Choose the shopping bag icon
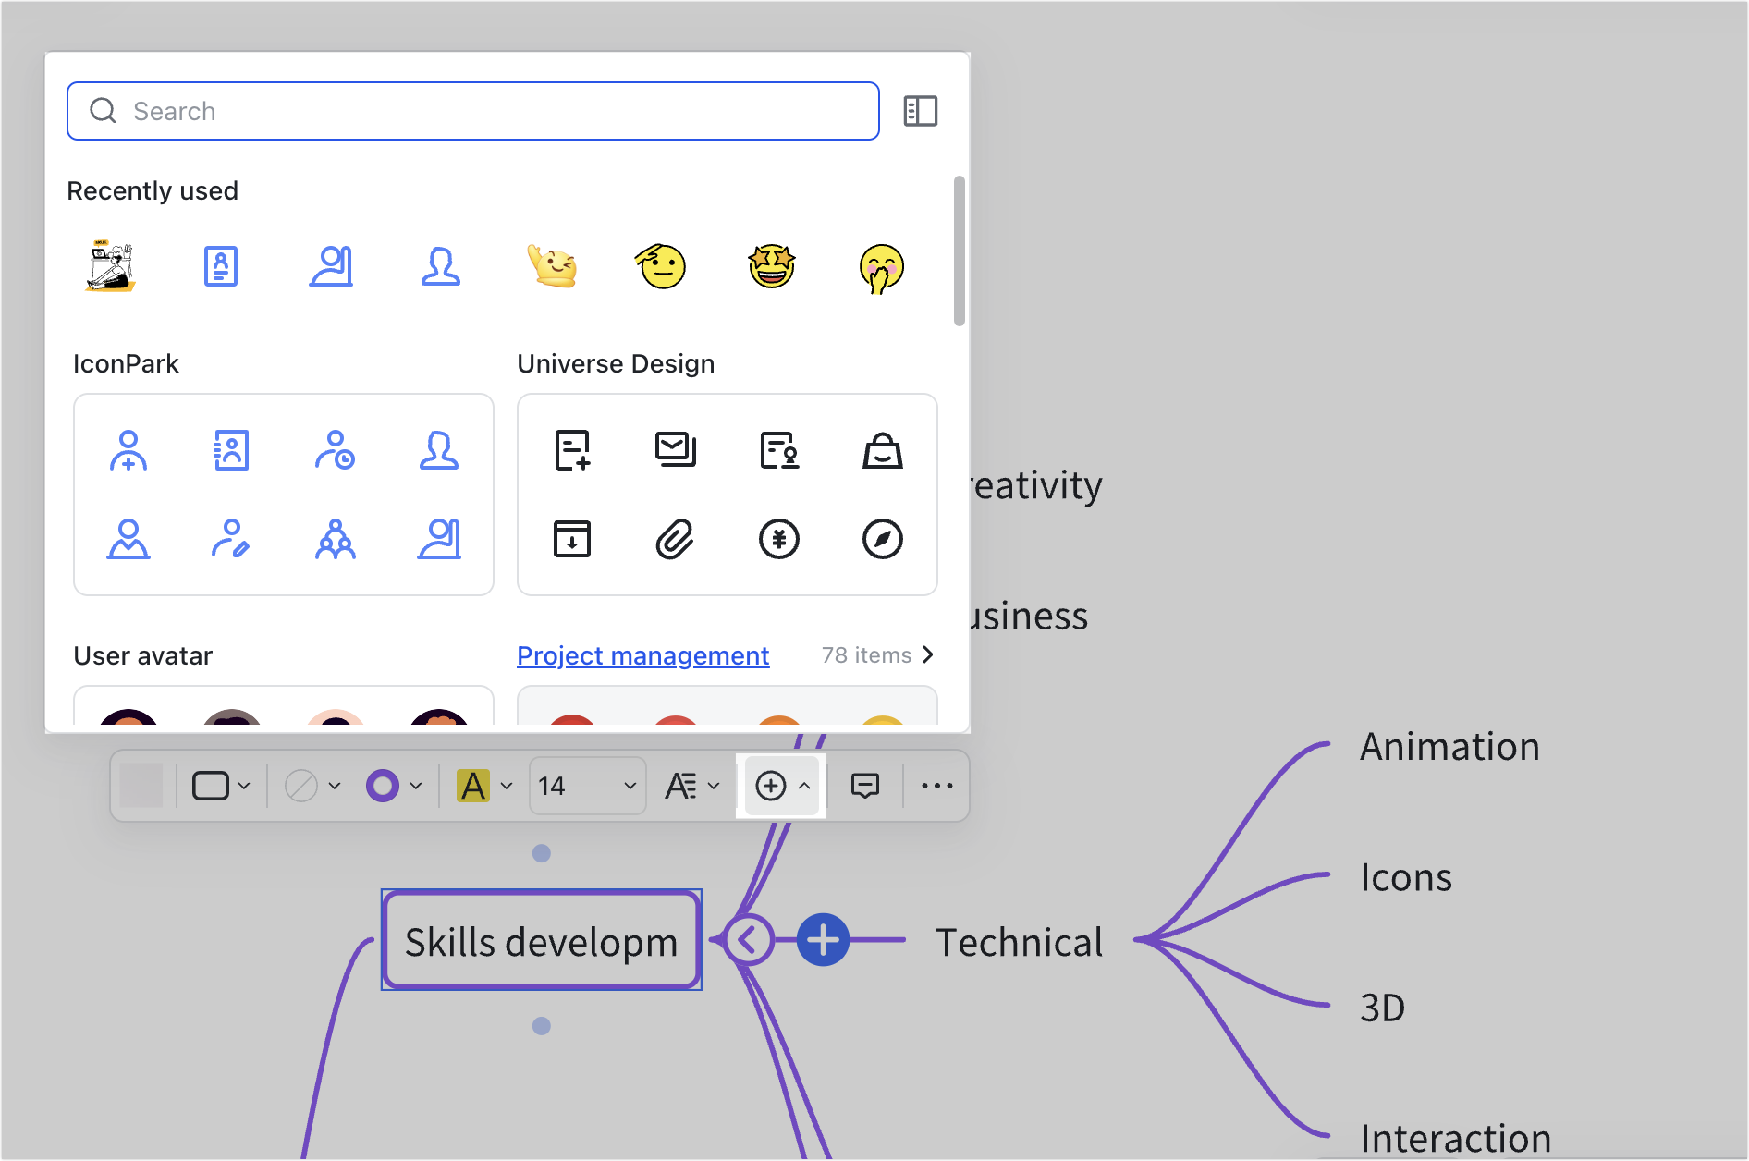The height and width of the screenshot is (1161, 1749). 884,451
